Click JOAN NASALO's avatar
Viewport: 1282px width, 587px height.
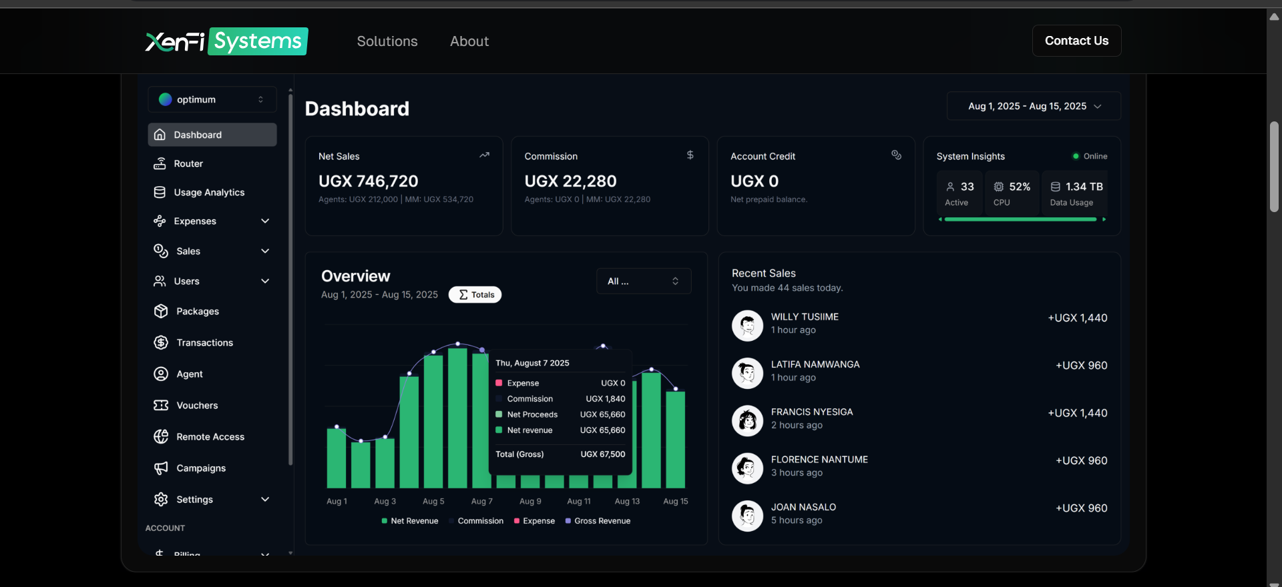(x=747, y=516)
